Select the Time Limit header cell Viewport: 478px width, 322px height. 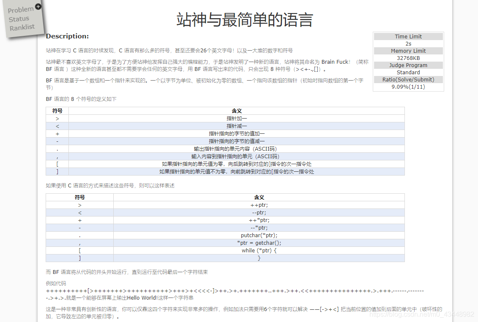408,37
